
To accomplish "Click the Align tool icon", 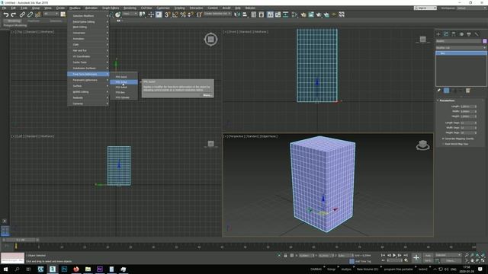I will 245,14.
